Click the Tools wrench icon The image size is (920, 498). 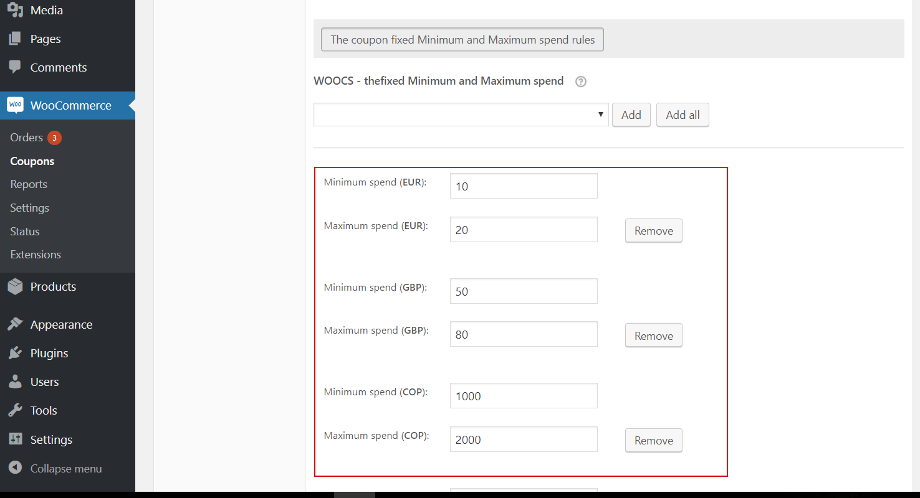point(16,410)
